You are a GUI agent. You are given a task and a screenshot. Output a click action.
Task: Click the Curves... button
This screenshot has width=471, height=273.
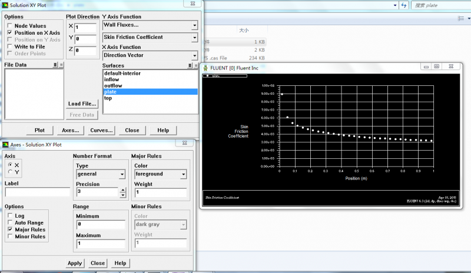[x=102, y=130]
